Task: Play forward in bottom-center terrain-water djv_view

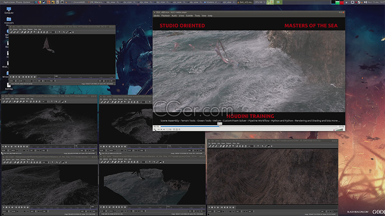Action: coord(107,207)
